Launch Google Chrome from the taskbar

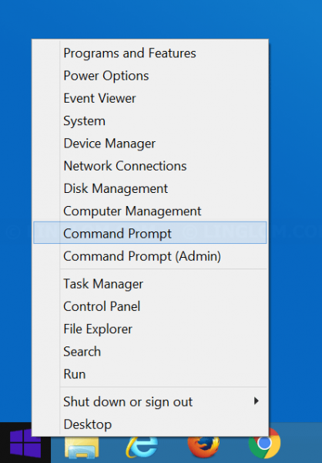coord(264,444)
